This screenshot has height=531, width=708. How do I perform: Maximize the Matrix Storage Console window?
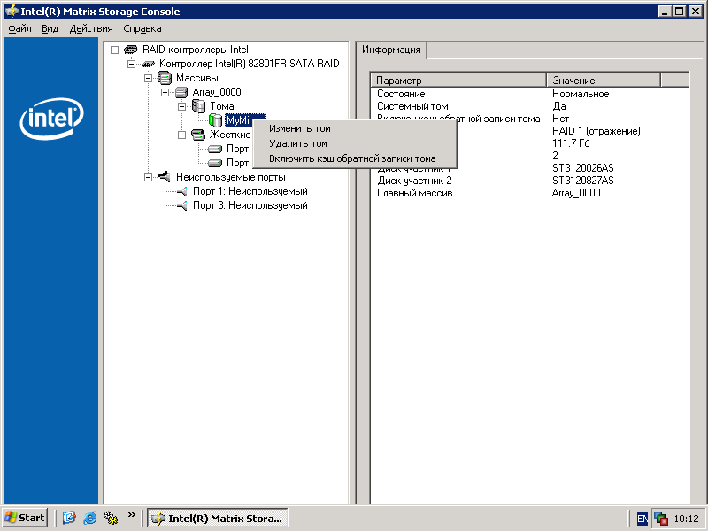679,12
